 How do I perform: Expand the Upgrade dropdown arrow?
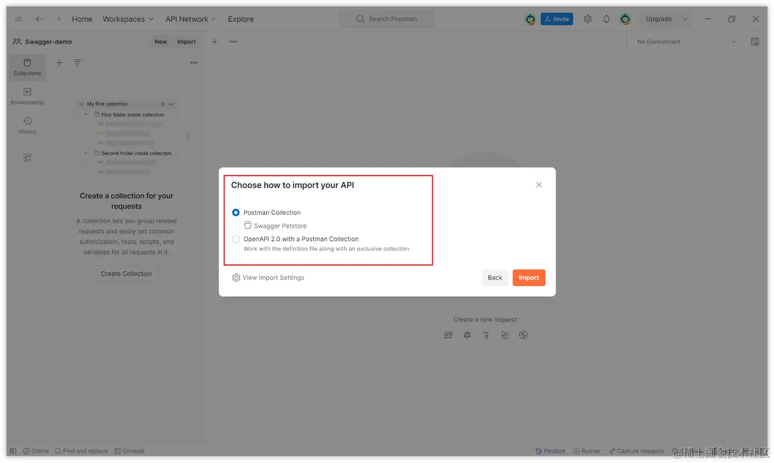(x=685, y=19)
